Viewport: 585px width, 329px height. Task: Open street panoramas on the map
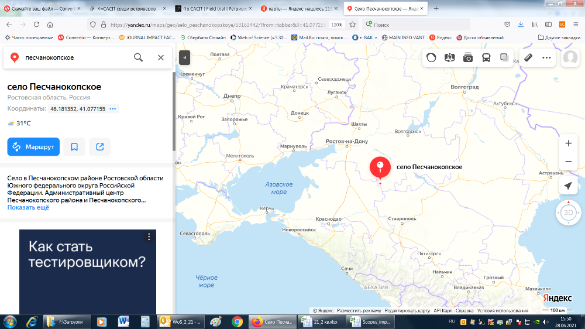(449, 57)
